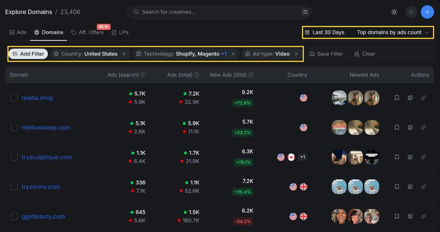This screenshot has width=440, height=232.
Task: Select the ggvbeauty.com row checkbox
Action: point(14,216)
